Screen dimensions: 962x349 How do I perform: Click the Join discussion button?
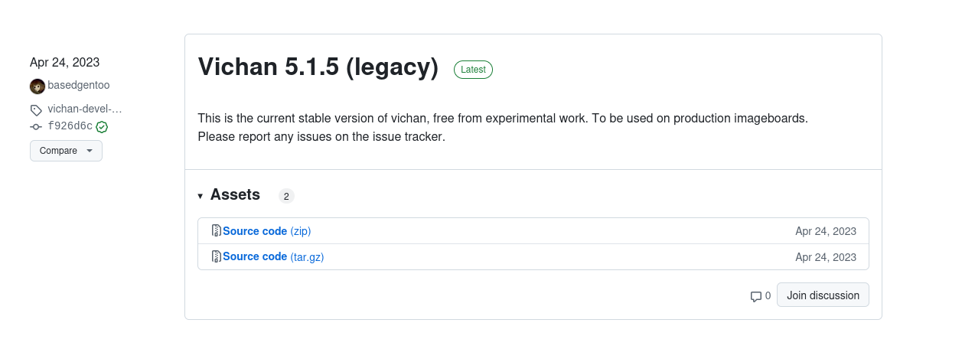coord(823,295)
